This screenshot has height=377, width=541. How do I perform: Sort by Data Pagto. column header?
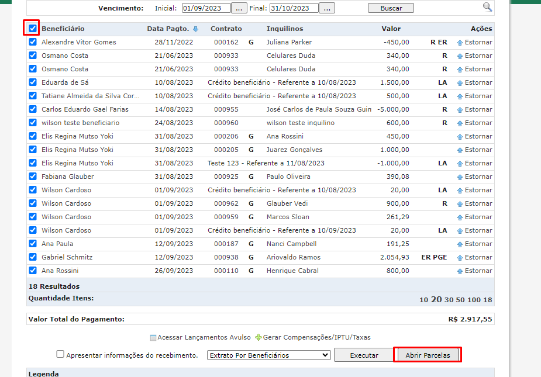(168, 29)
